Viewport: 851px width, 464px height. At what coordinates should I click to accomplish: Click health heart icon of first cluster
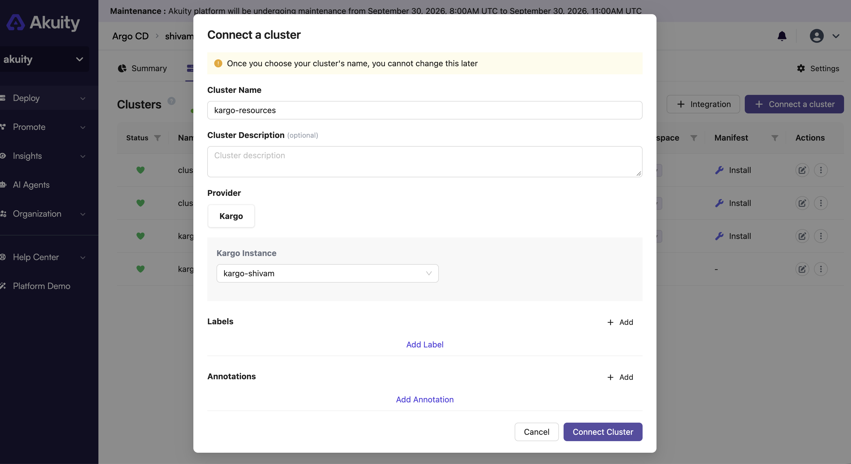(140, 170)
